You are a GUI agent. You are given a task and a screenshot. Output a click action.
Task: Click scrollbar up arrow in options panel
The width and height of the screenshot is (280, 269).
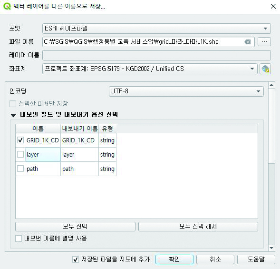(x=271, y=85)
